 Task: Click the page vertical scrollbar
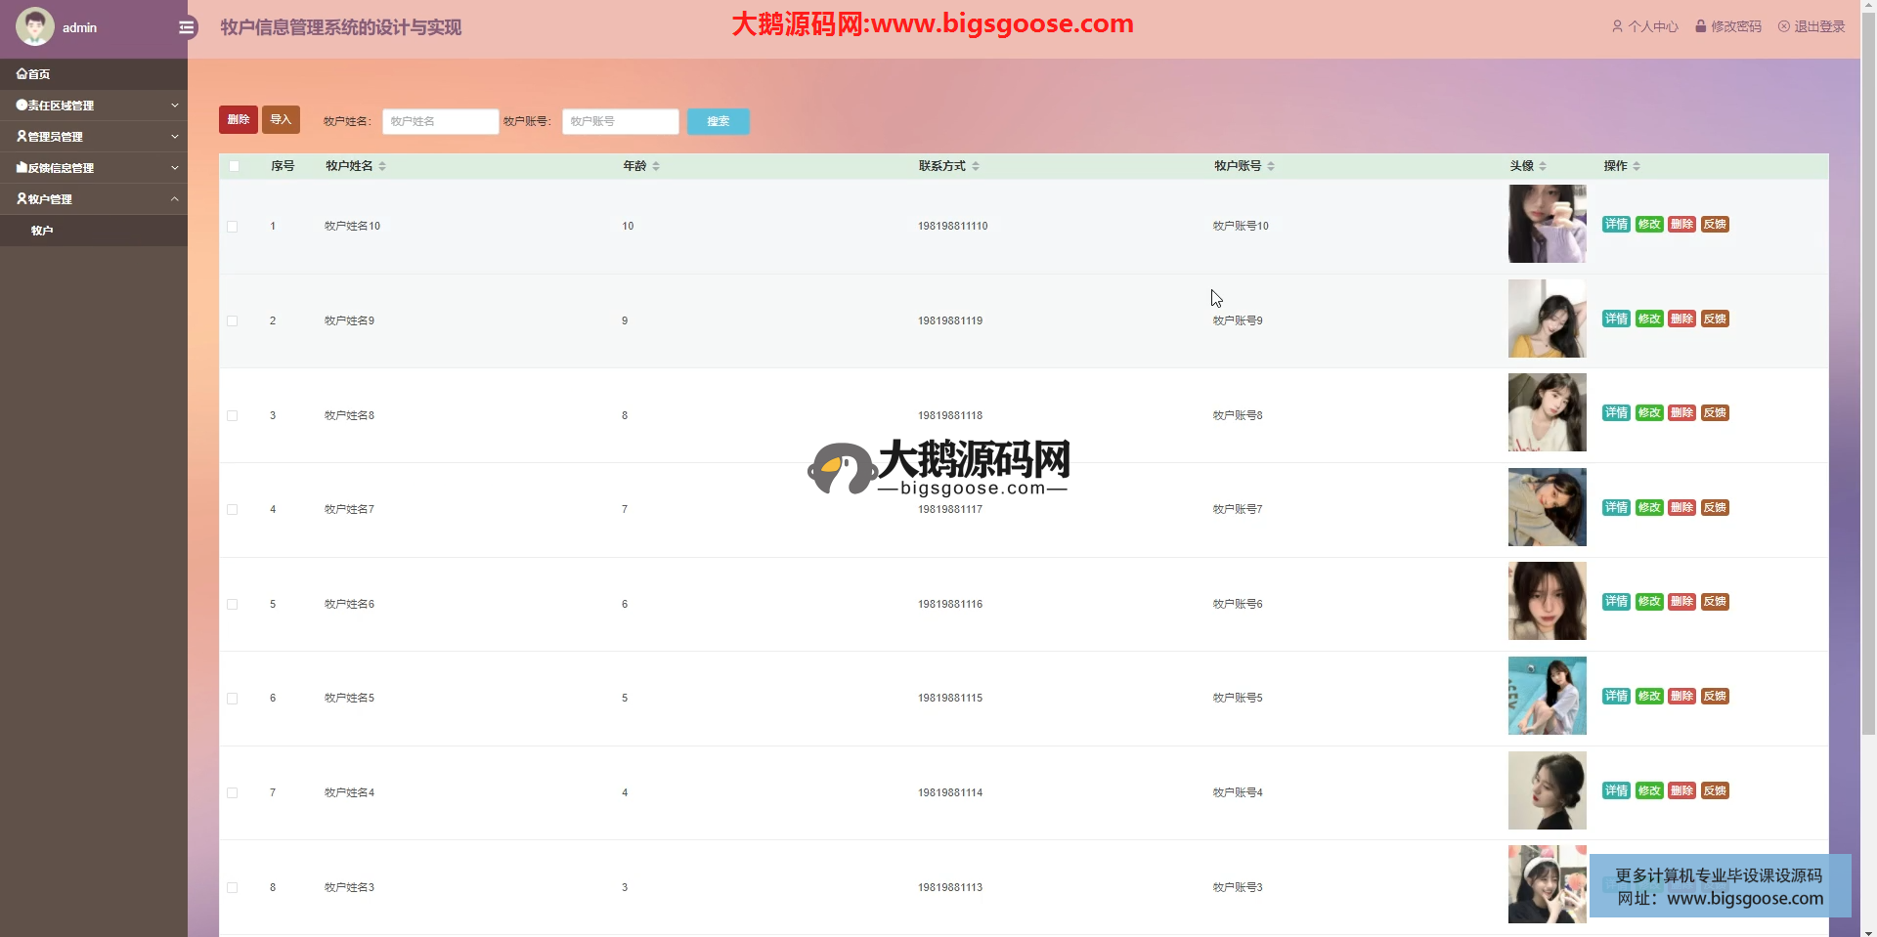pos(1868,391)
